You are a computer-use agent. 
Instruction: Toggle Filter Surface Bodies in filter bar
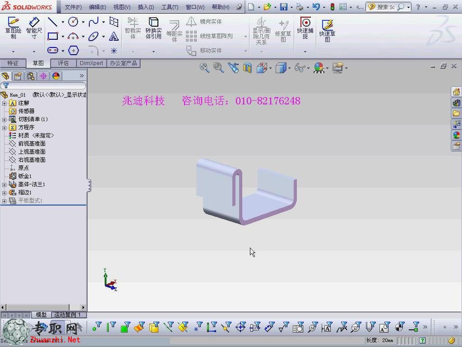point(139,327)
